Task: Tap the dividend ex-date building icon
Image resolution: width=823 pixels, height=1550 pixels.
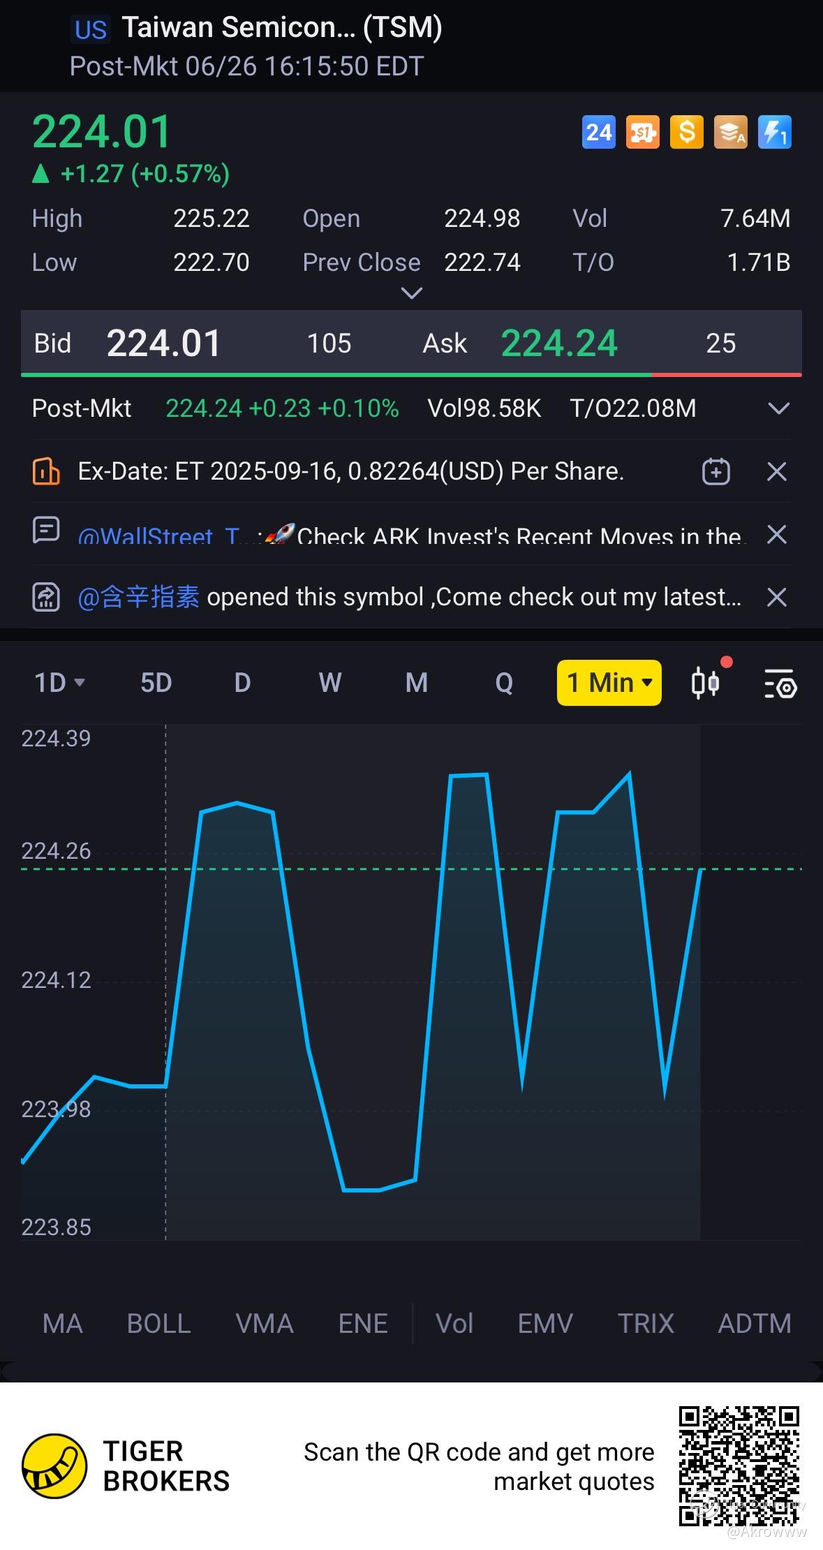Action: click(x=46, y=471)
